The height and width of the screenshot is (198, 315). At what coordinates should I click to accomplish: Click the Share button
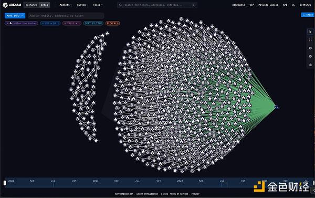click(308, 15)
